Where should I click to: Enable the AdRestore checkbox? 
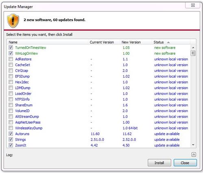pyautogui.click(x=11, y=59)
